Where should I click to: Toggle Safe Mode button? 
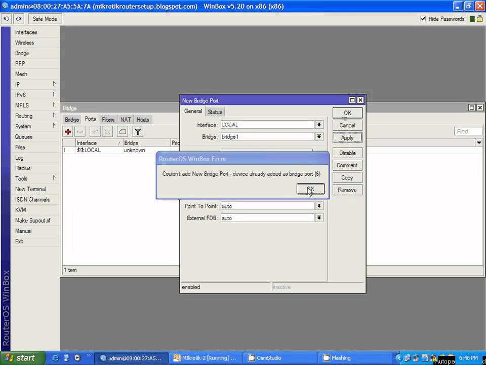(45, 19)
